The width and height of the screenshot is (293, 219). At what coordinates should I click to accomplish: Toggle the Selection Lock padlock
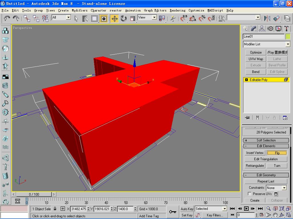pos(55,208)
